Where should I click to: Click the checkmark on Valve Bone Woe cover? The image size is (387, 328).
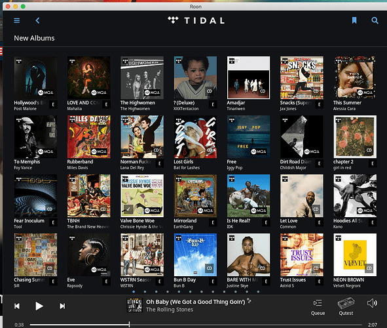128,209
